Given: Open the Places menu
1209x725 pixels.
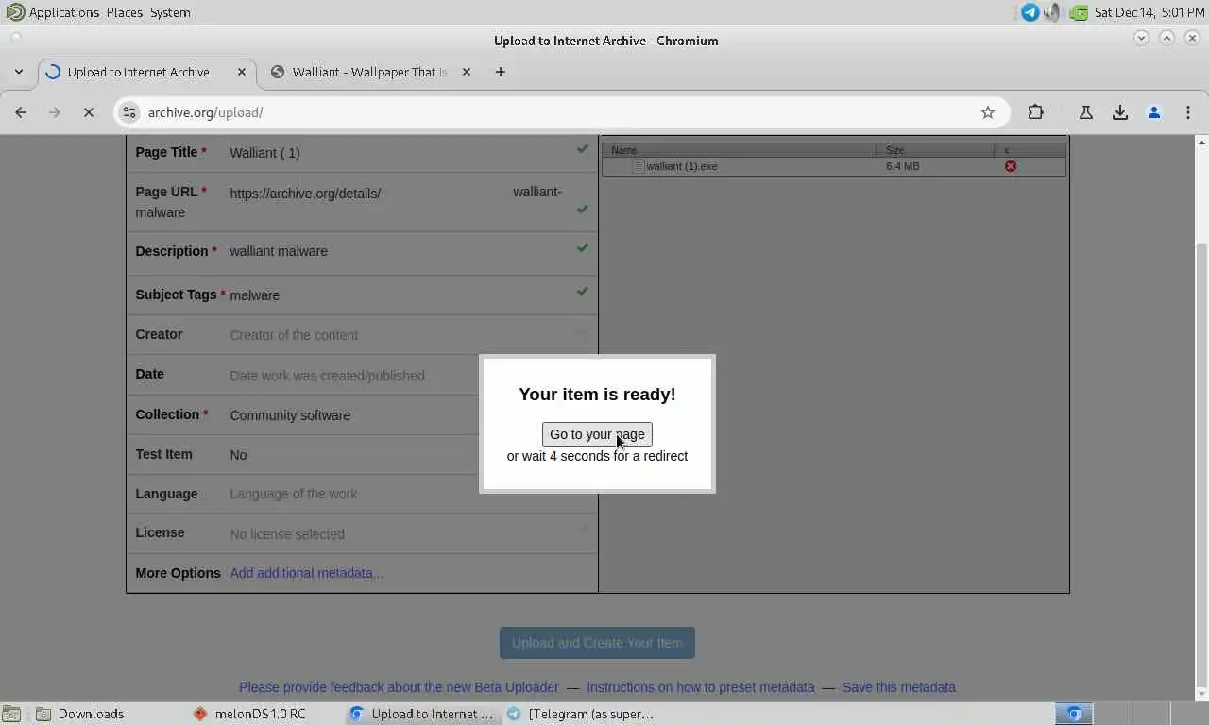Looking at the screenshot, I should 124,12.
